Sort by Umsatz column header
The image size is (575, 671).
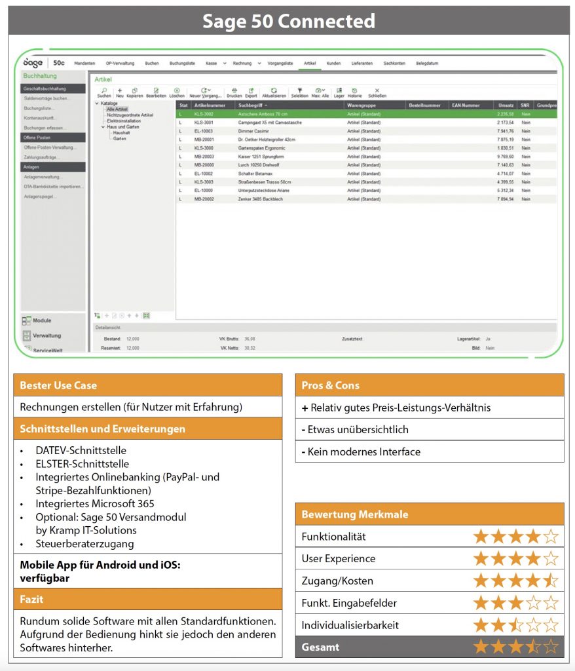(x=506, y=105)
